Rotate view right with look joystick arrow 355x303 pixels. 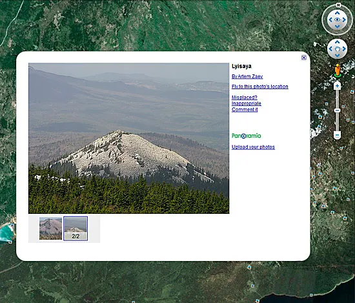tap(344, 20)
